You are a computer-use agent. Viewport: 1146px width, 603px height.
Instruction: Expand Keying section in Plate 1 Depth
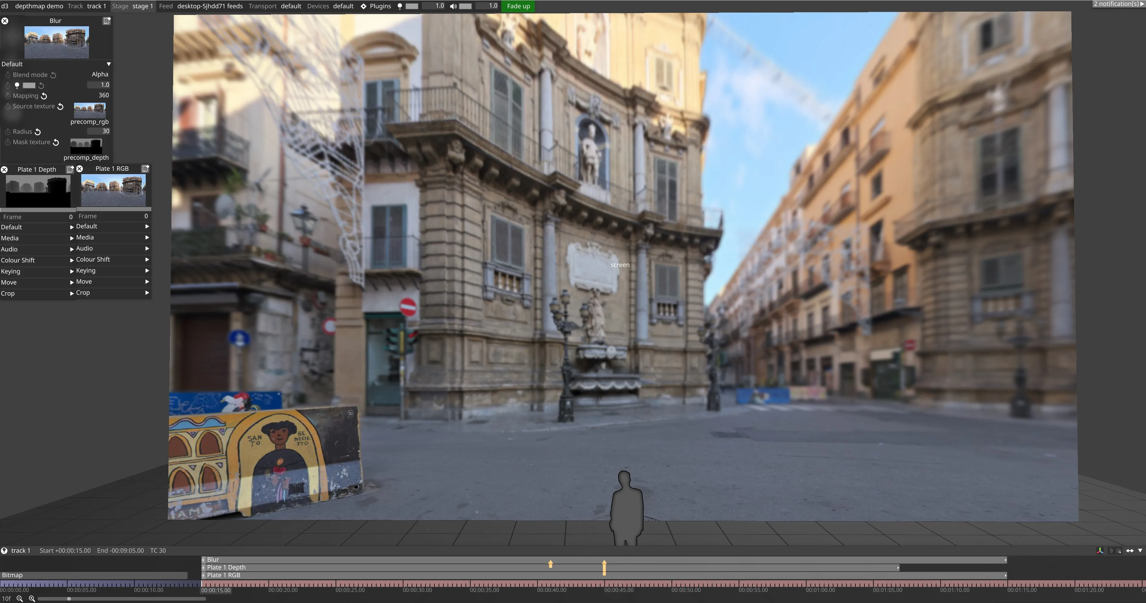click(x=72, y=271)
